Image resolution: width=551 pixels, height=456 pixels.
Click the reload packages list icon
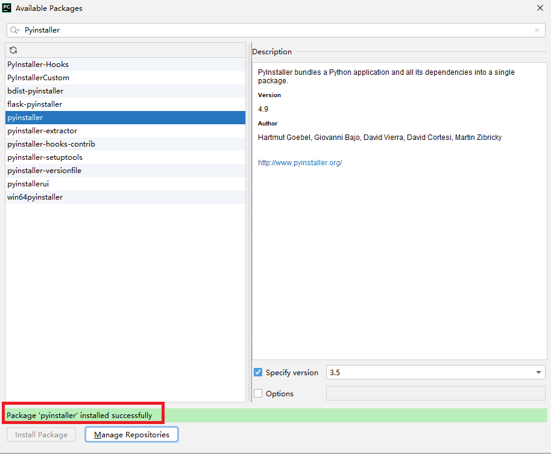(x=13, y=50)
